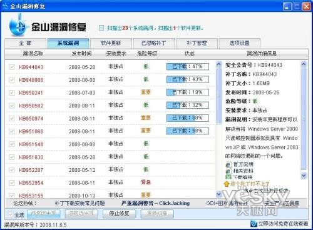
Task: Minimize the 金山漏洞修复 window
Action: 287,6
